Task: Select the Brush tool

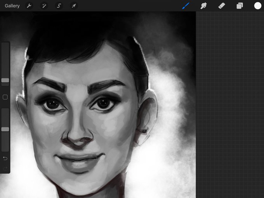Action: click(x=186, y=6)
